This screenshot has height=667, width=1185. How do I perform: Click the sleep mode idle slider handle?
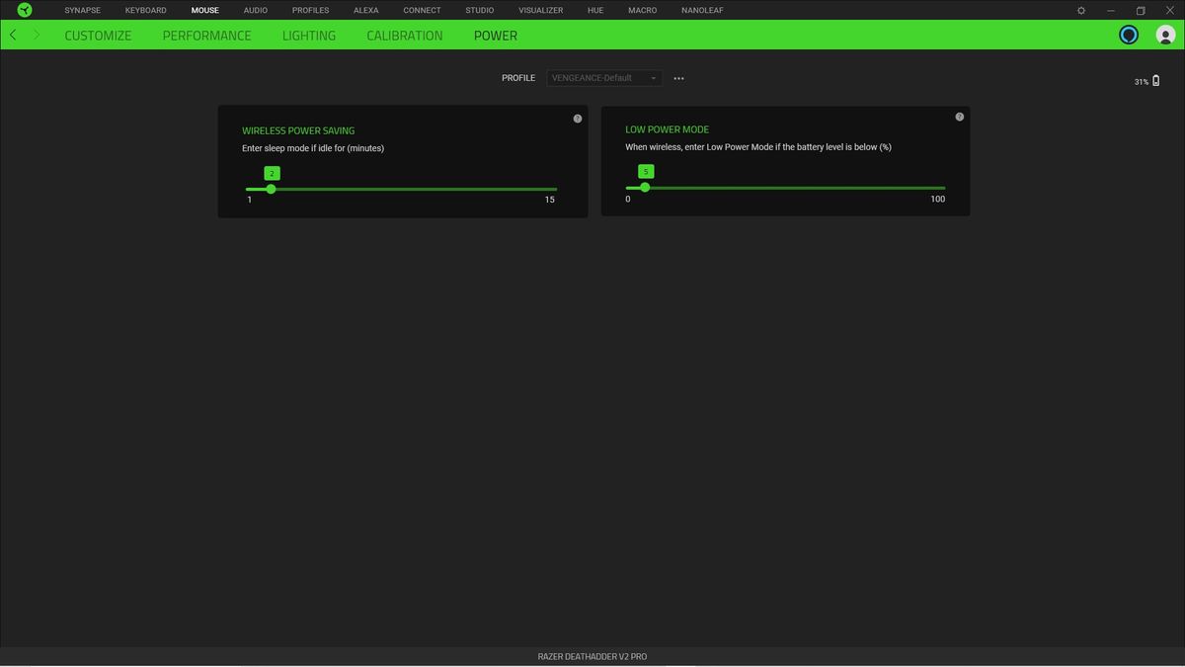[272, 189]
